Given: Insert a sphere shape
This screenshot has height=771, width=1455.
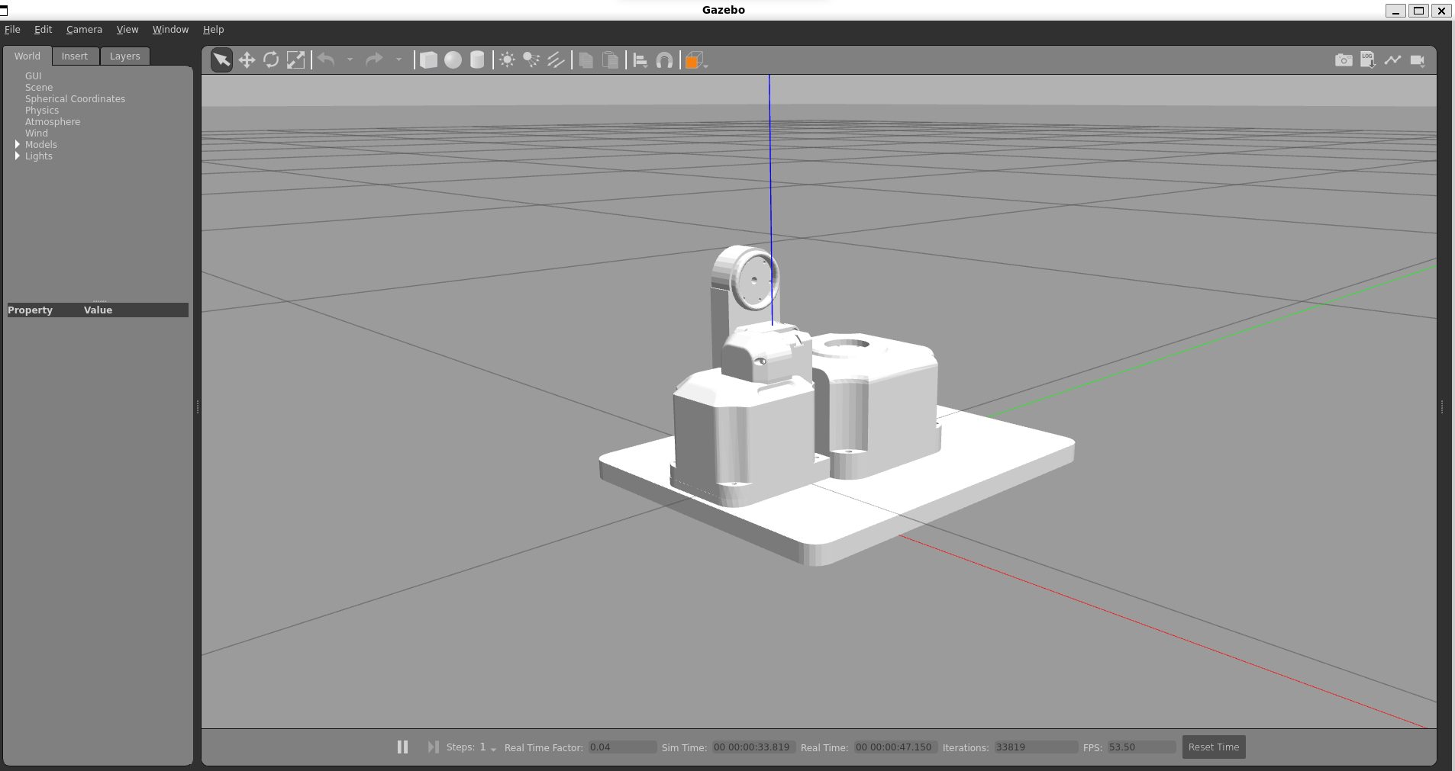Looking at the screenshot, I should [453, 60].
